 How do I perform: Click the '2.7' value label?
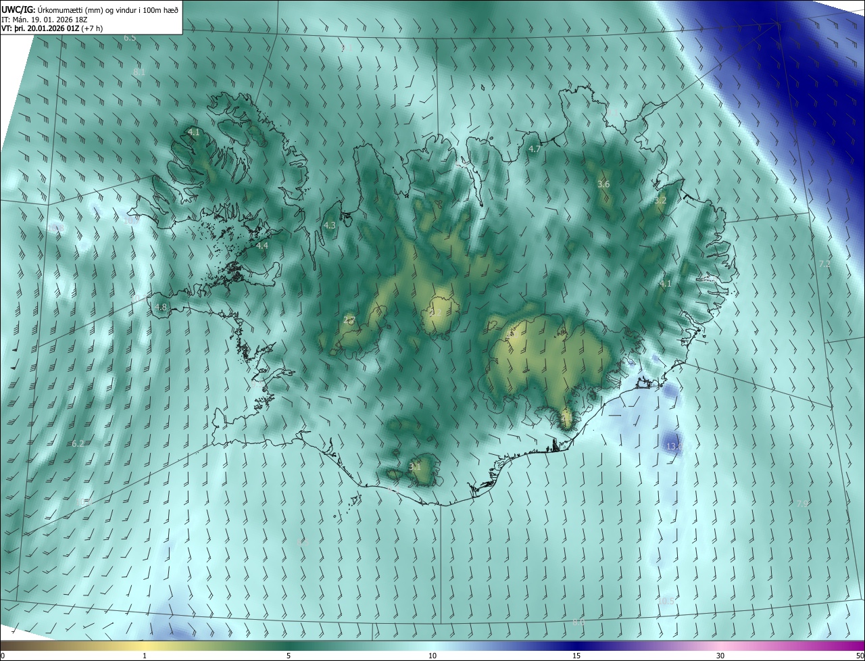pyautogui.click(x=349, y=320)
